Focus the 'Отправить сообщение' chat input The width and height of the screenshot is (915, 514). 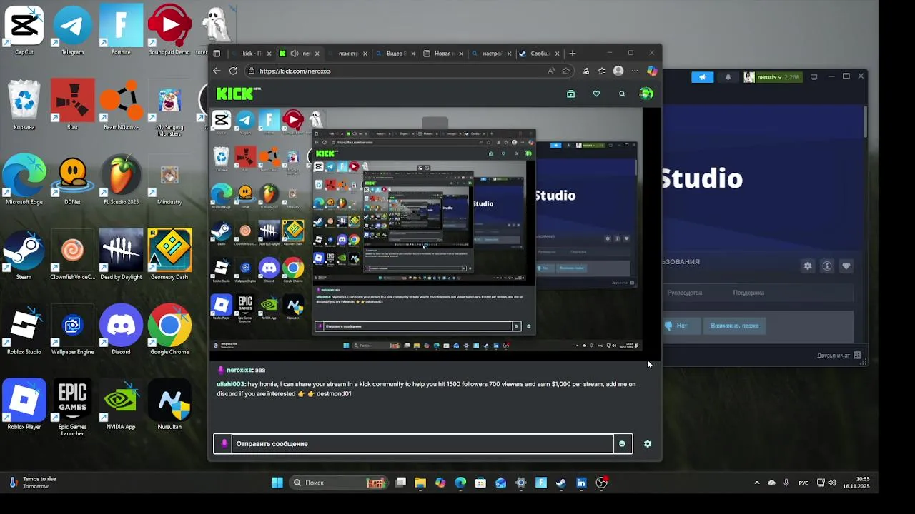click(422, 443)
